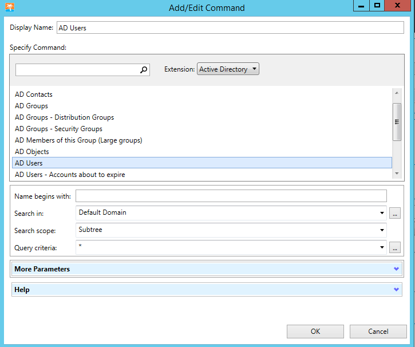The width and height of the screenshot is (415, 347).
Task: Click the Cancel button
Action: click(378, 332)
